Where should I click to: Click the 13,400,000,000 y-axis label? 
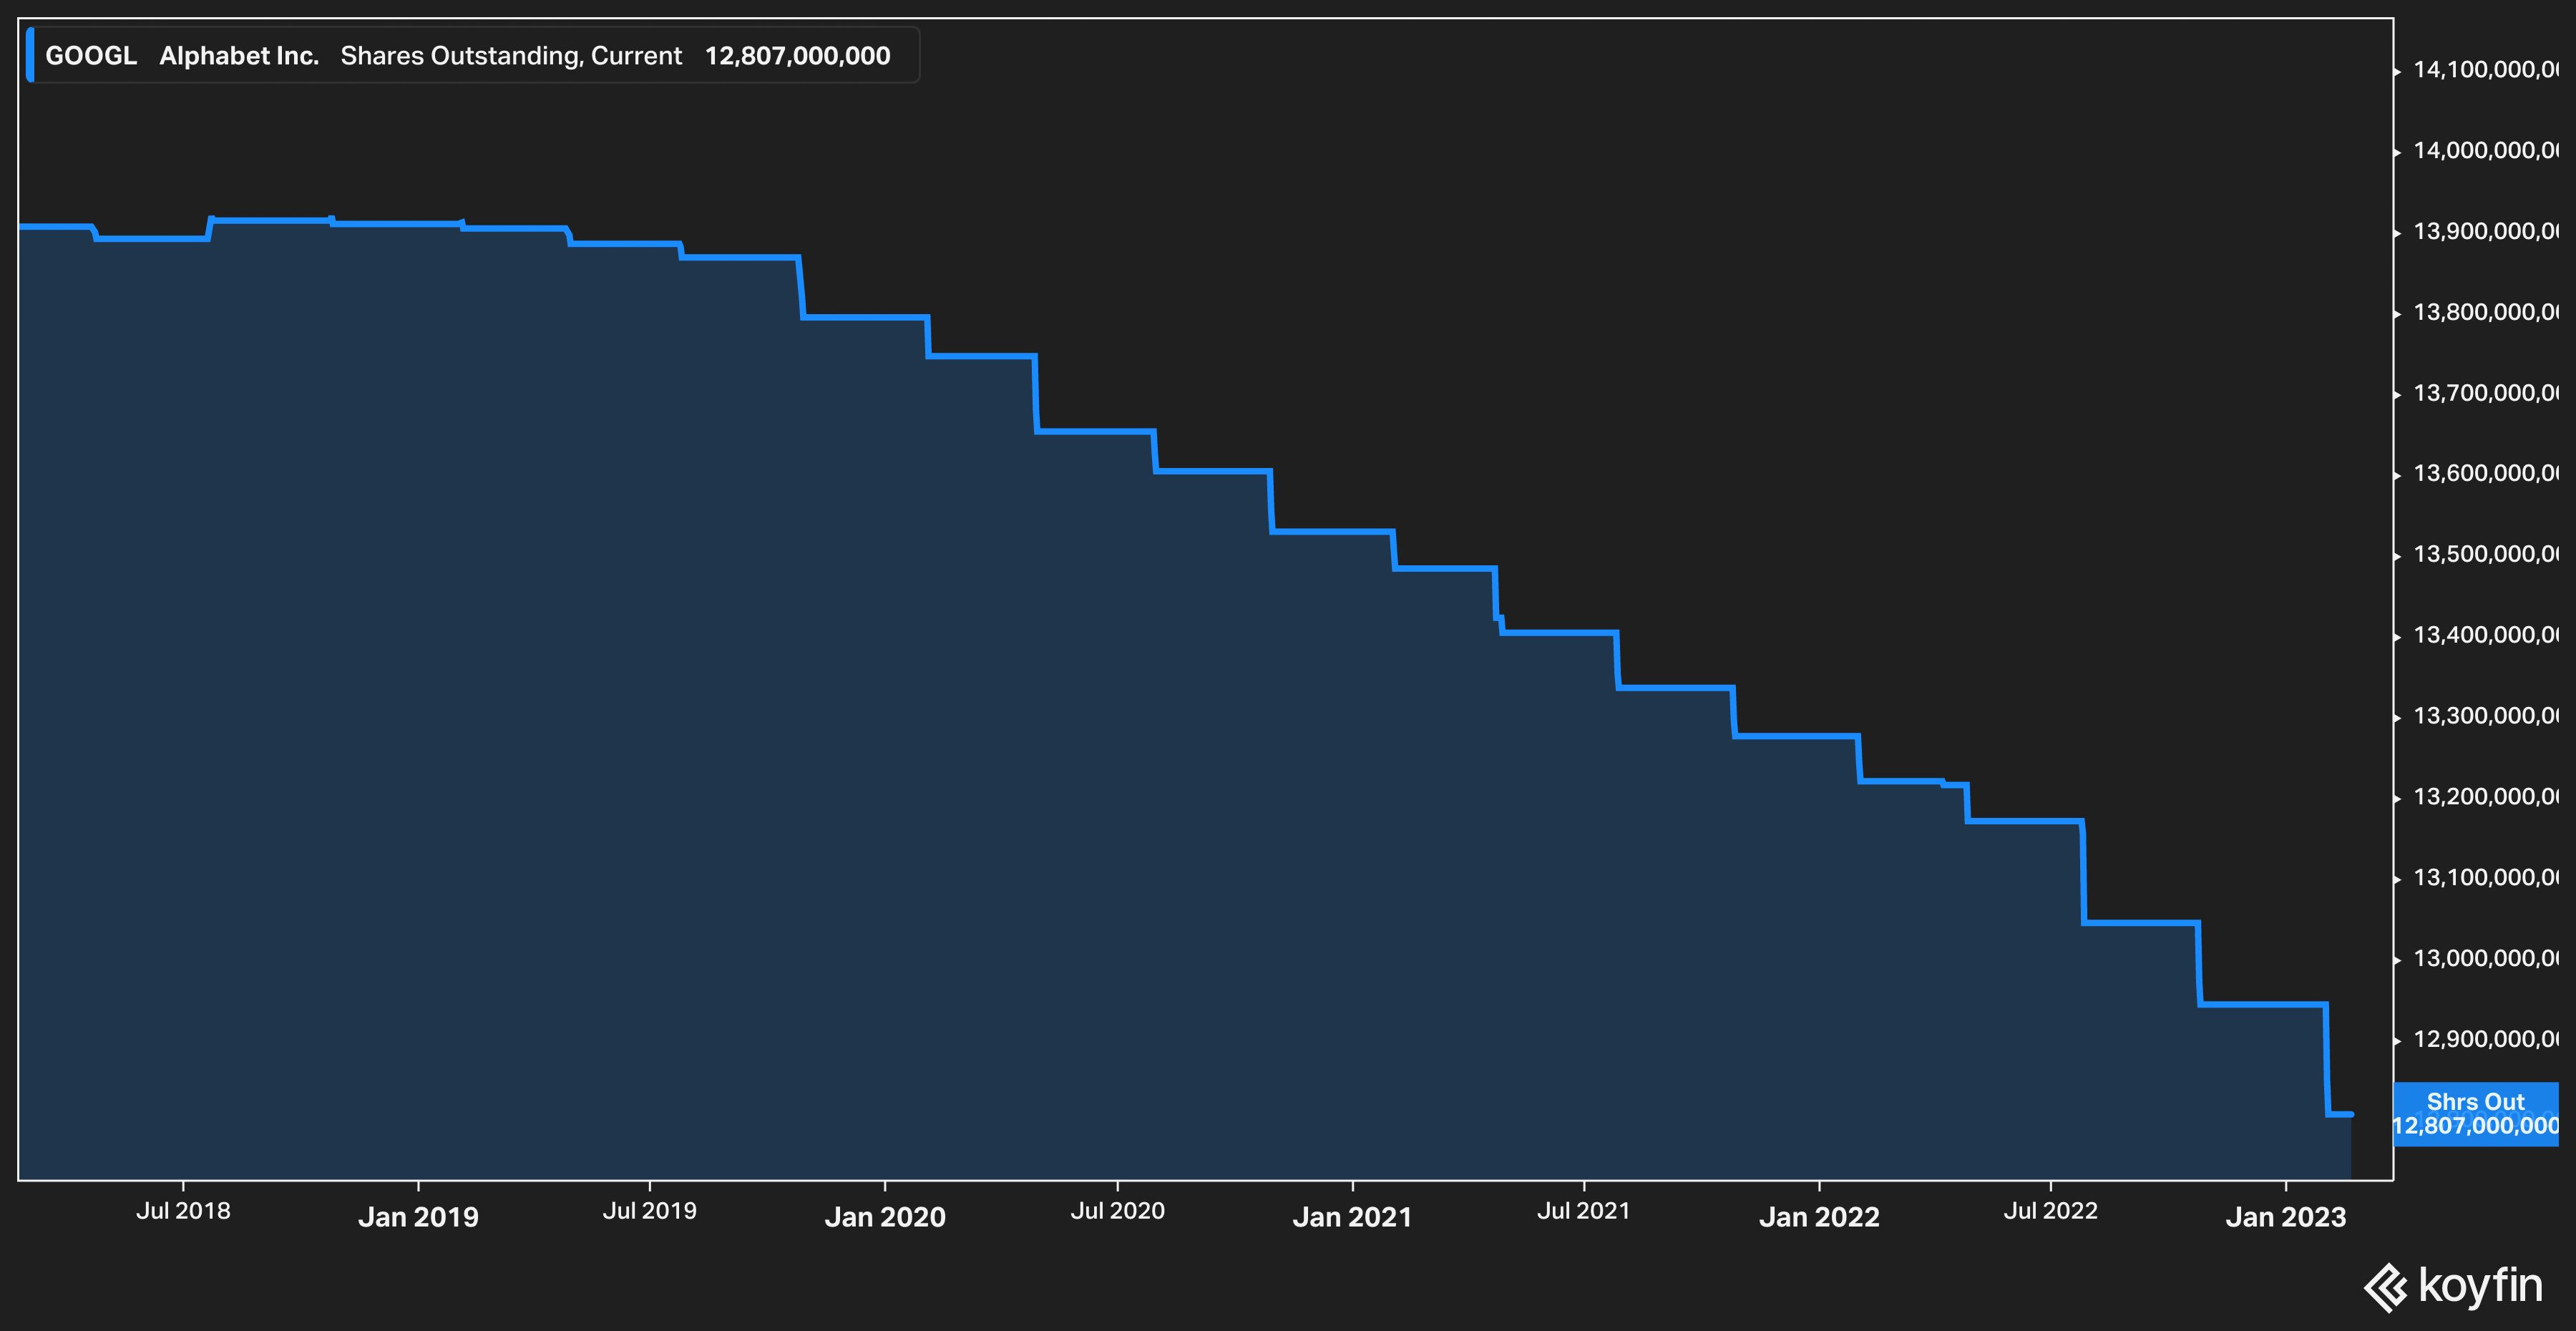coord(2486,636)
